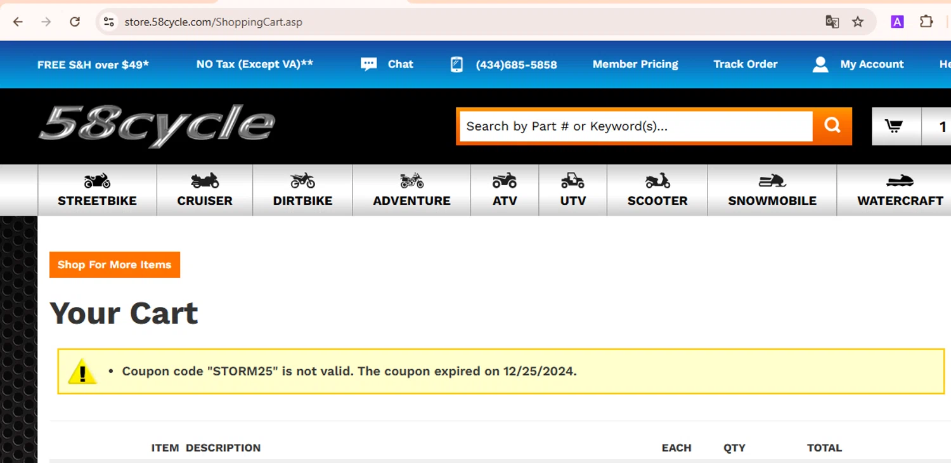Open the Member Pricing link
The height and width of the screenshot is (463, 951).
[635, 64]
